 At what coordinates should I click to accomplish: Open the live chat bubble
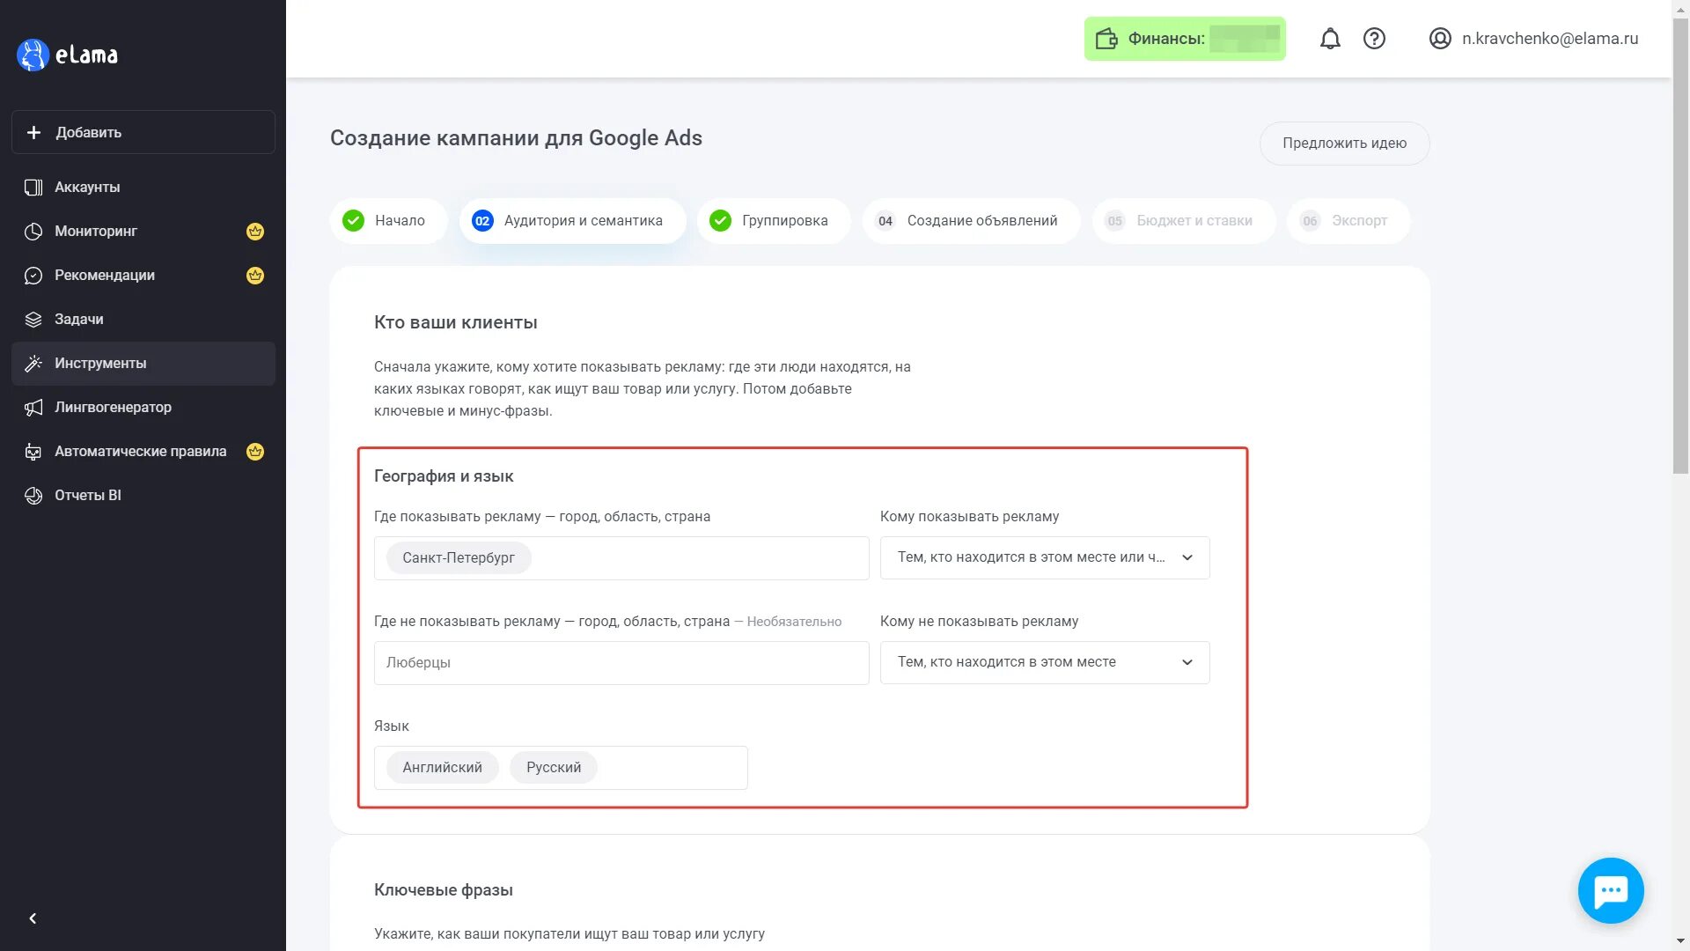click(1611, 890)
